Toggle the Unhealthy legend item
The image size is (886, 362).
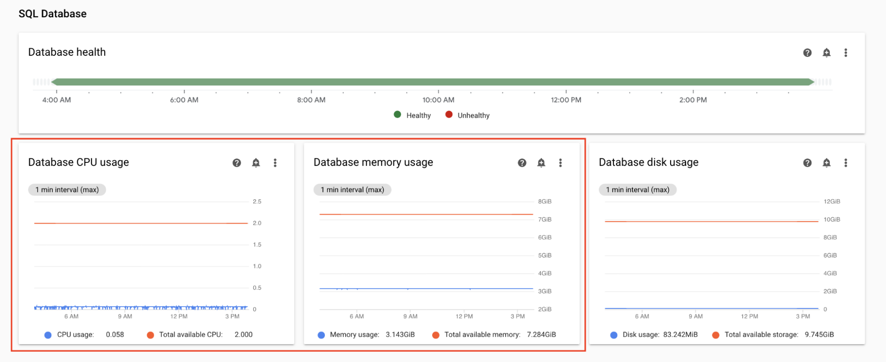[468, 115]
